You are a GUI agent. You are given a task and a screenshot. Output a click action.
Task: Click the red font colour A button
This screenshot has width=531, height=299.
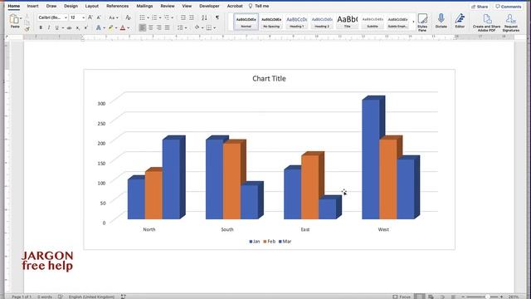point(123,27)
